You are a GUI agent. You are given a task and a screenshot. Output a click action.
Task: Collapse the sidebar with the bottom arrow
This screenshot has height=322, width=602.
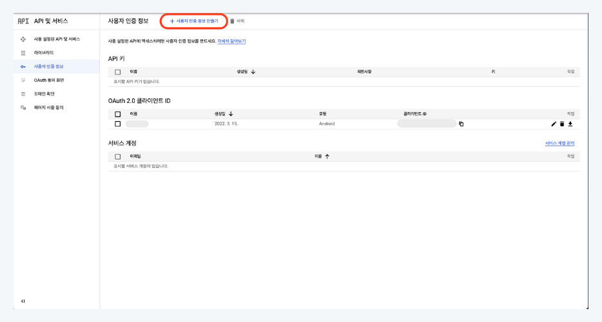pyautogui.click(x=23, y=301)
